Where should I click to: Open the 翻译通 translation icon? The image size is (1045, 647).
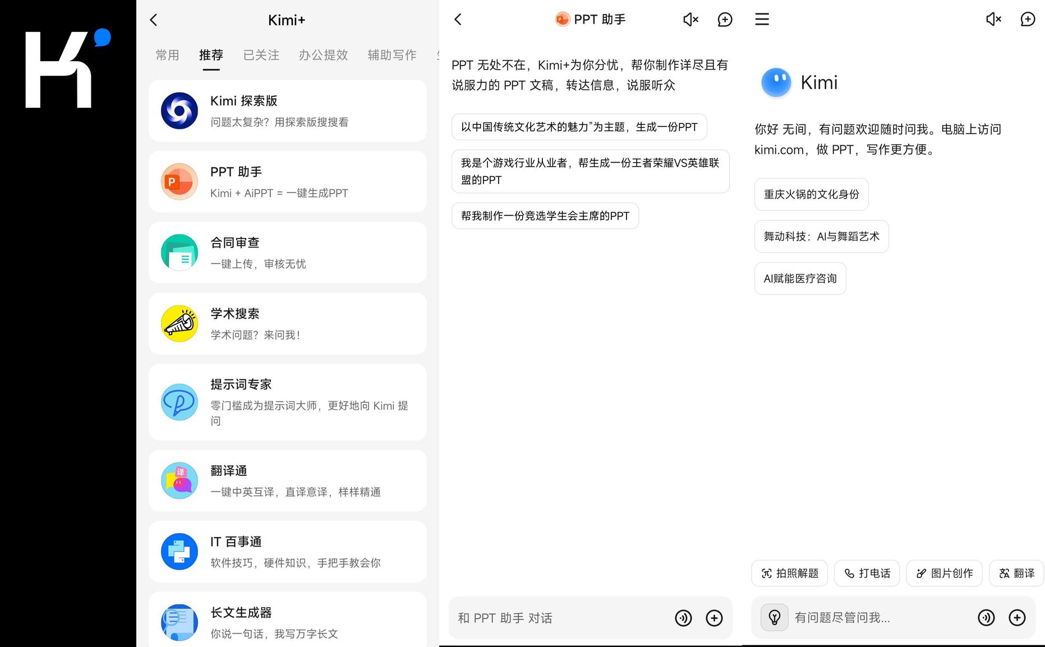coord(179,481)
